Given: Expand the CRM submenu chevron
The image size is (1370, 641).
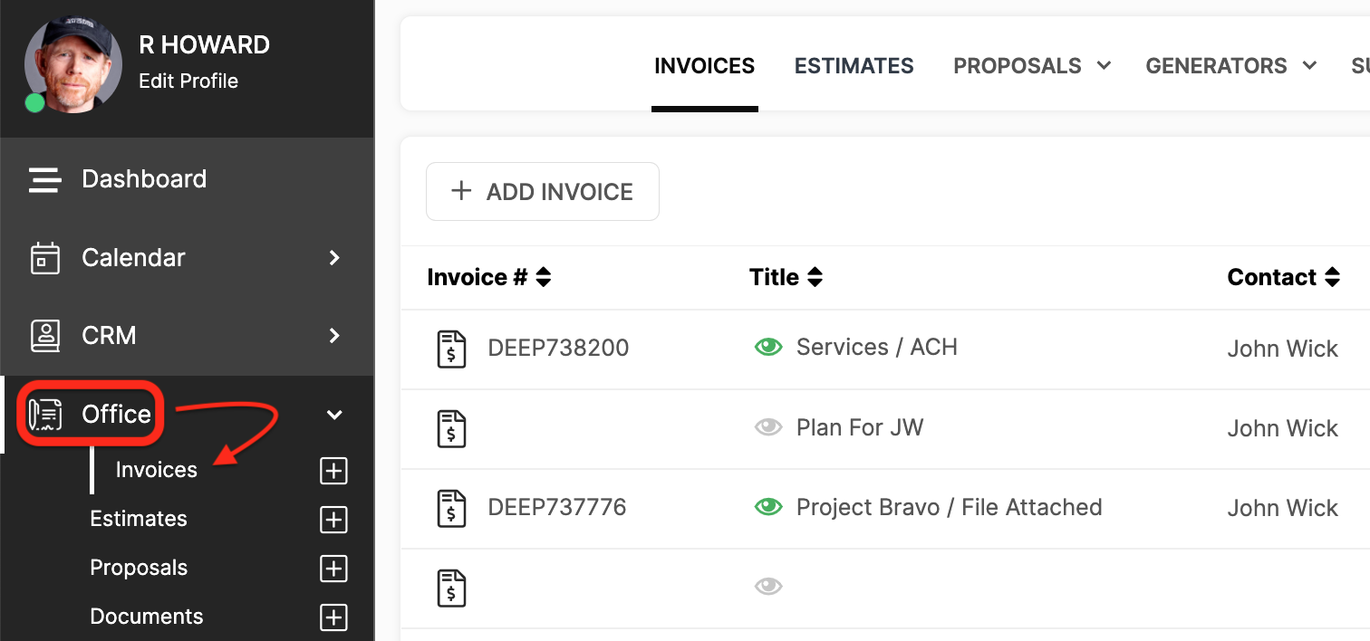Looking at the screenshot, I should pyautogui.click(x=334, y=336).
